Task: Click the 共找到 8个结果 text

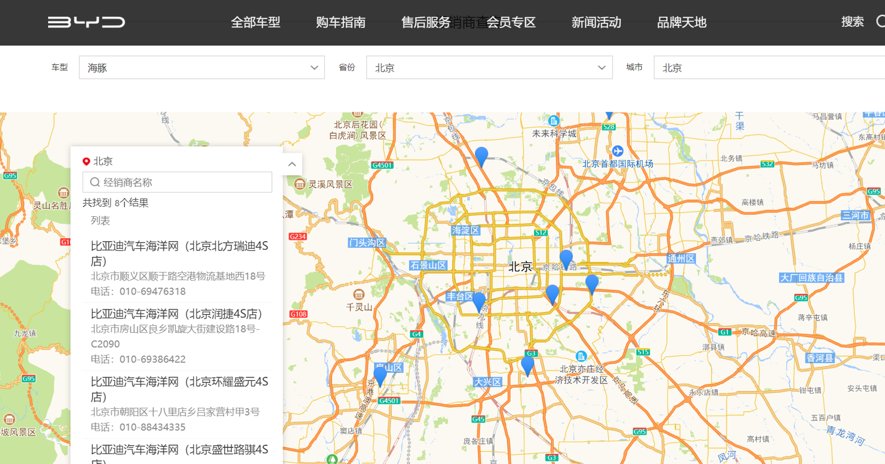Action: pos(115,203)
